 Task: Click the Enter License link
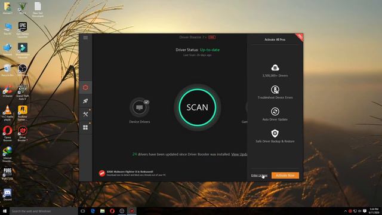259,175
